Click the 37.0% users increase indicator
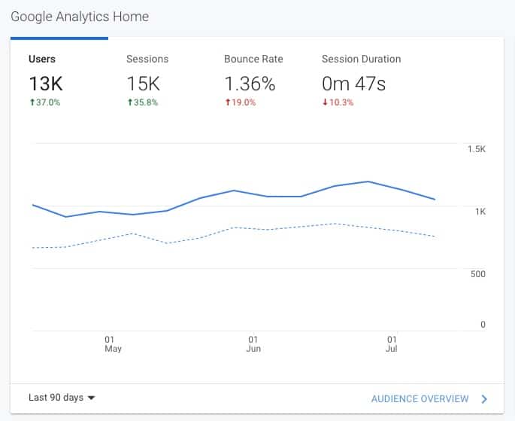The image size is (515, 421). 45,102
